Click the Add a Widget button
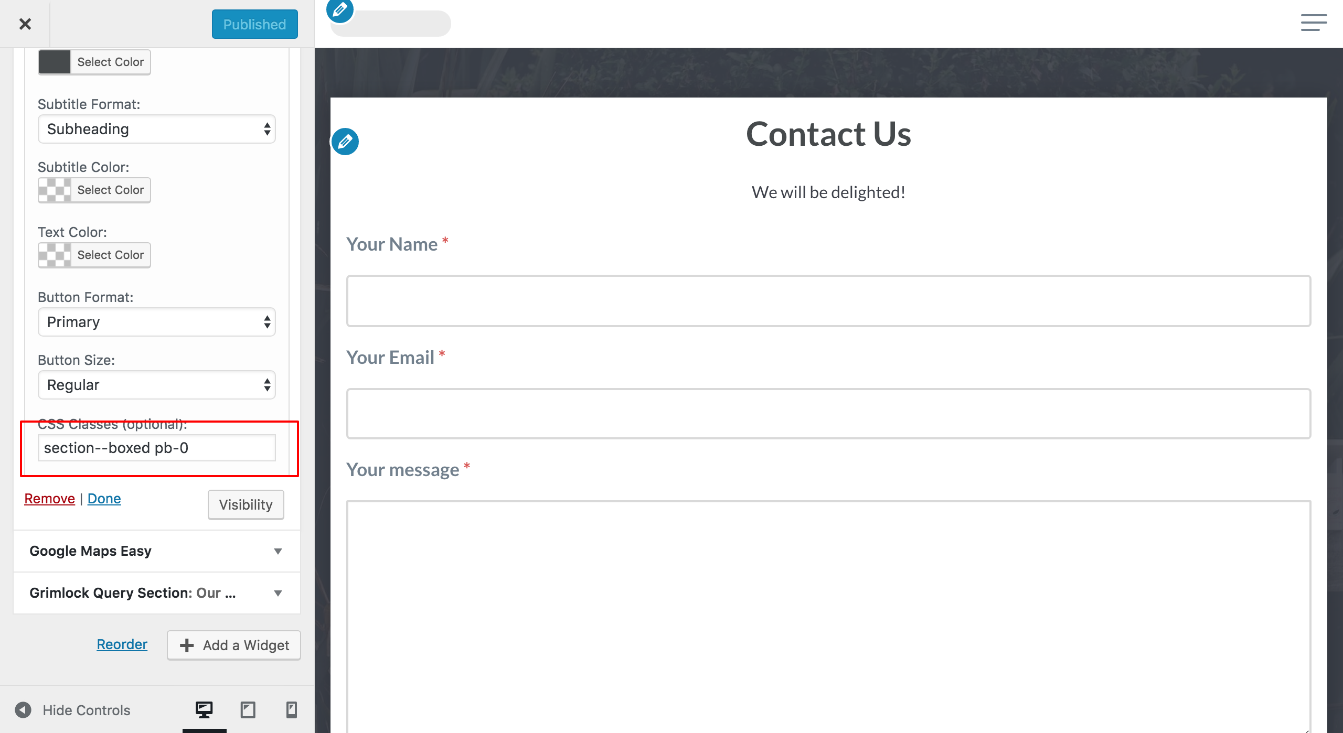Viewport: 1343px width, 733px height. pos(233,645)
